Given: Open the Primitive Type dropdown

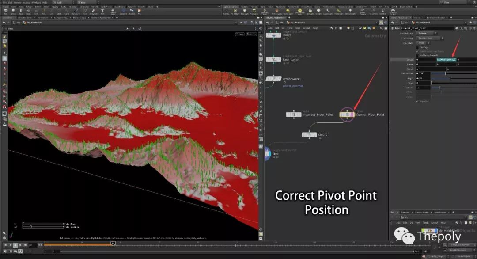Looking at the screenshot, I should click(427, 33).
